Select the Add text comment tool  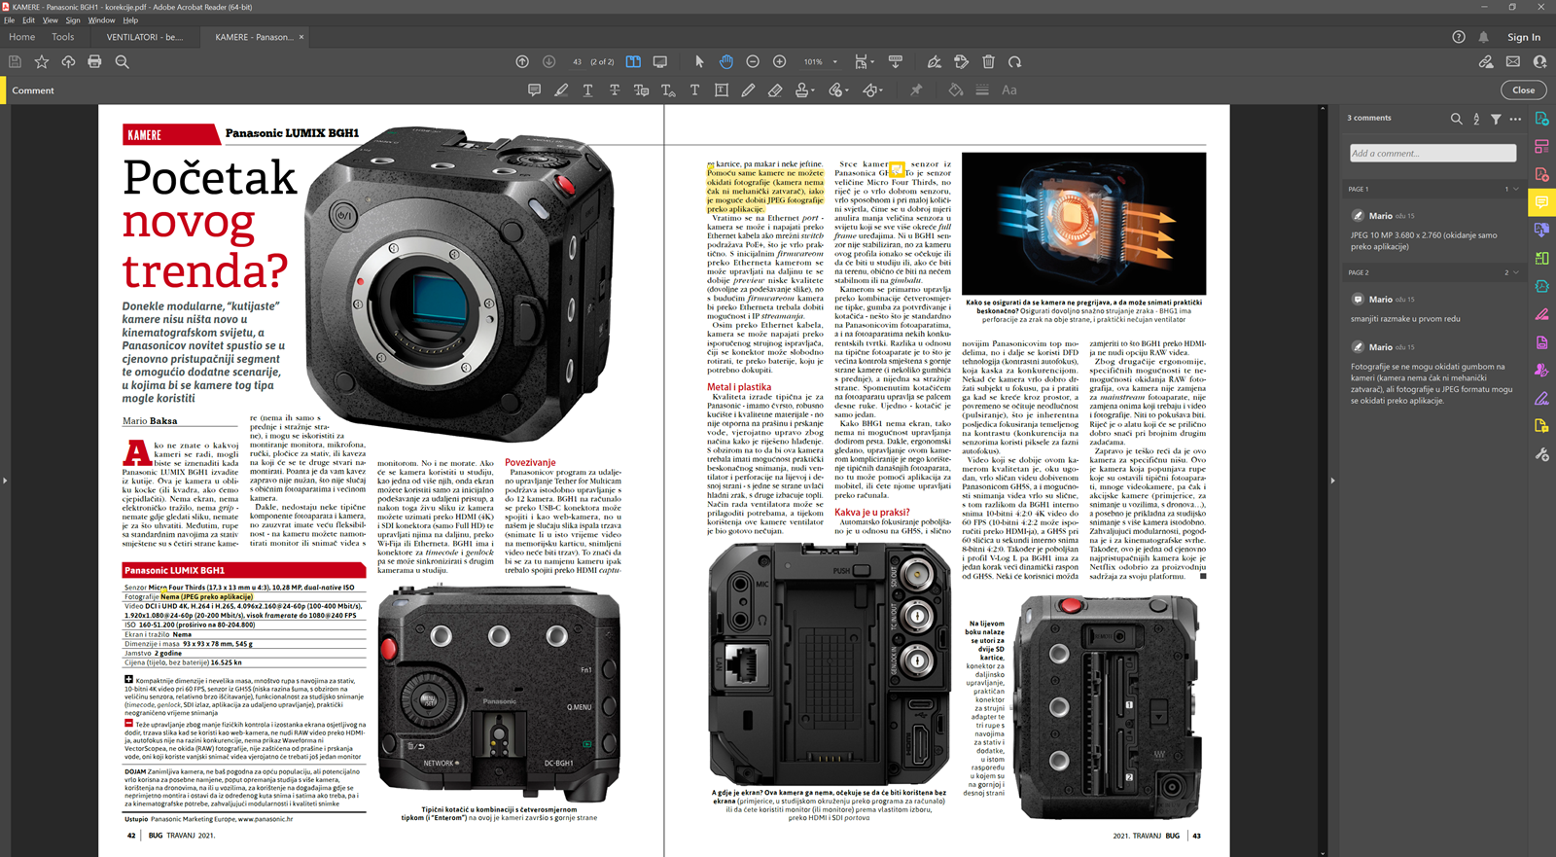(694, 90)
